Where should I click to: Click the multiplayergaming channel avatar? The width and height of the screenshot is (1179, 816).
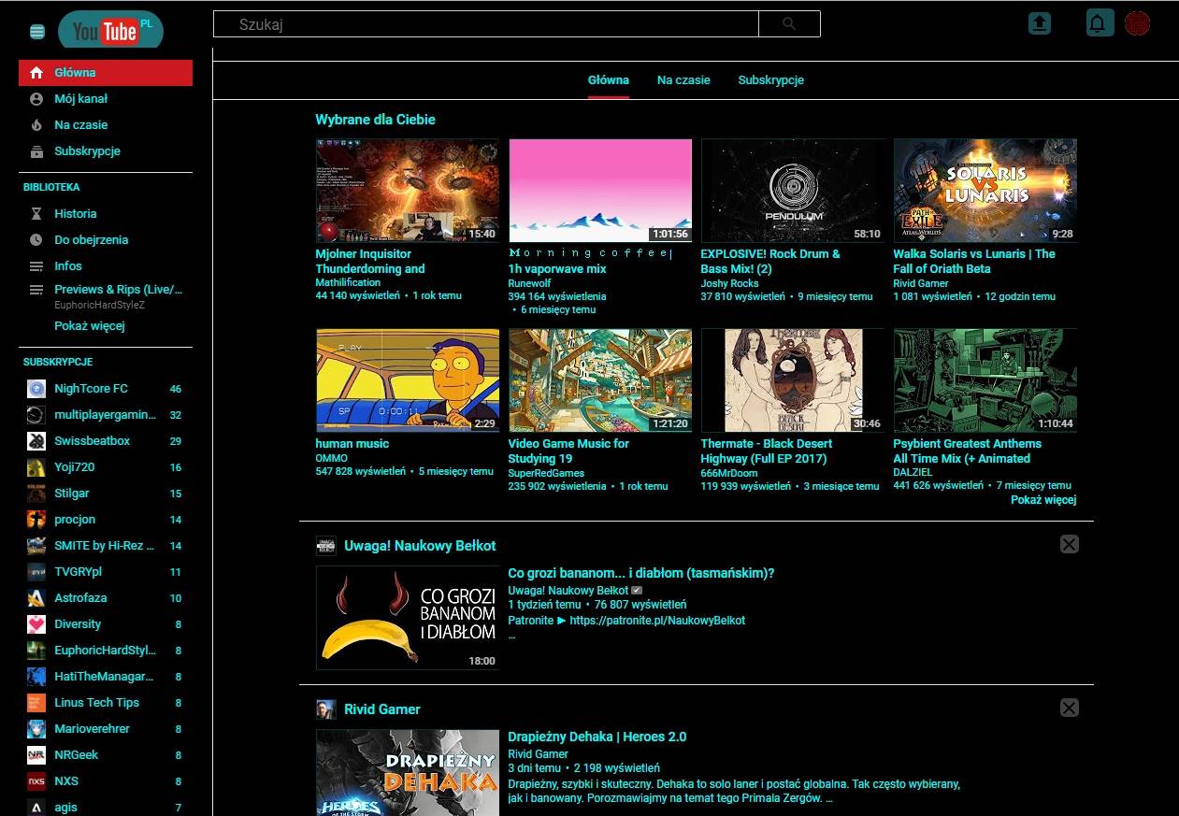36,415
